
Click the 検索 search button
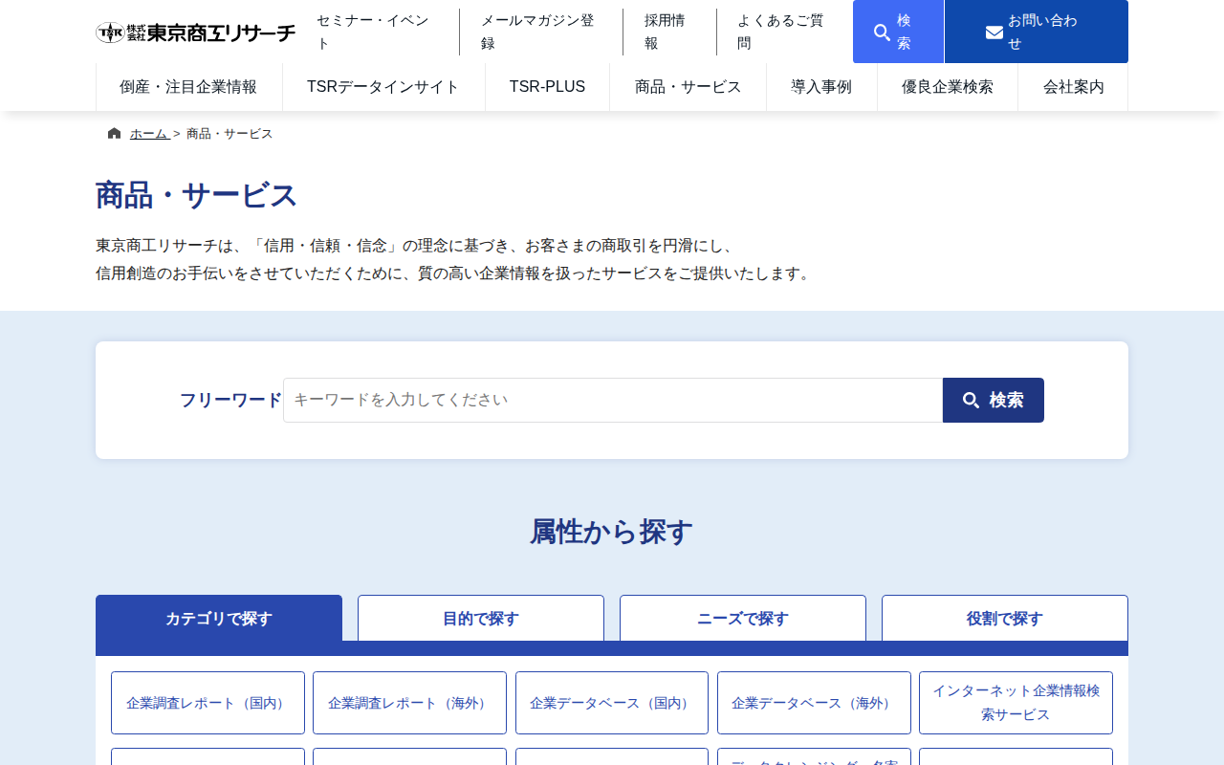pos(994,400)
